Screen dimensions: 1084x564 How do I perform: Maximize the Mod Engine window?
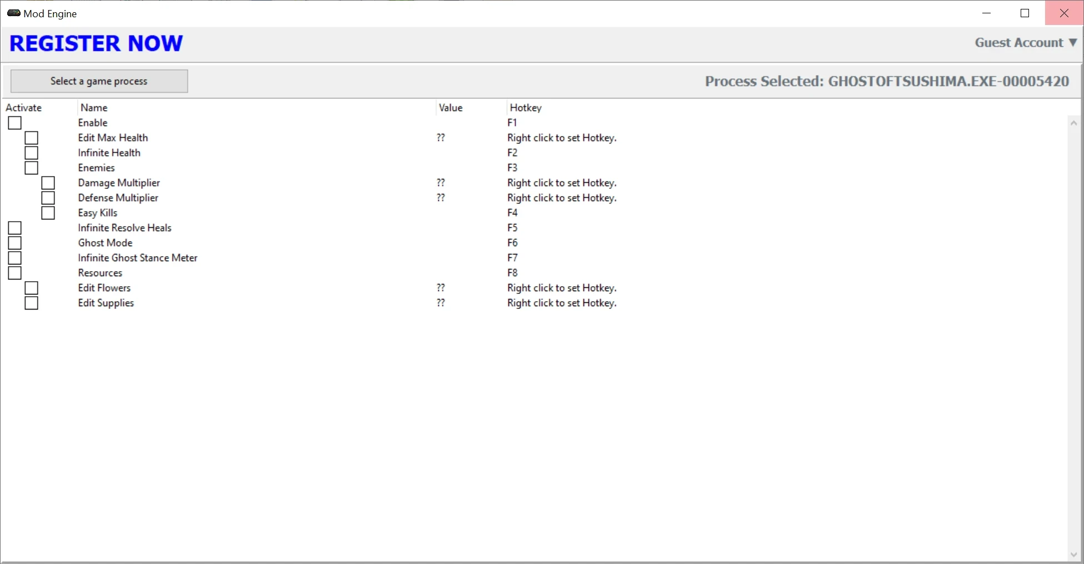(x=1025, y=13)
